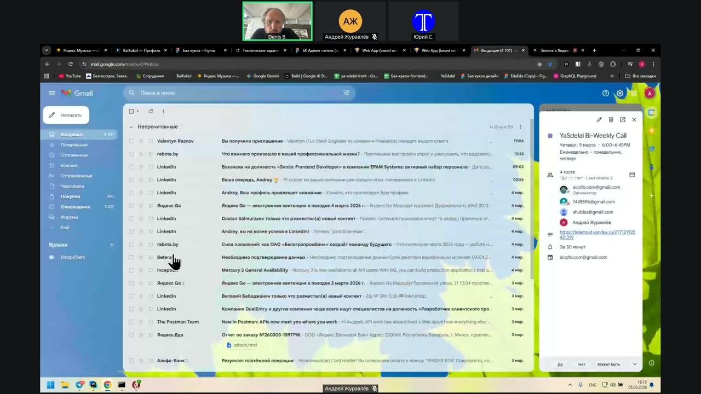Viewport: 701px width, 394px height.
Task: Open Gmail settings gear
Action: tap(620, 93)
